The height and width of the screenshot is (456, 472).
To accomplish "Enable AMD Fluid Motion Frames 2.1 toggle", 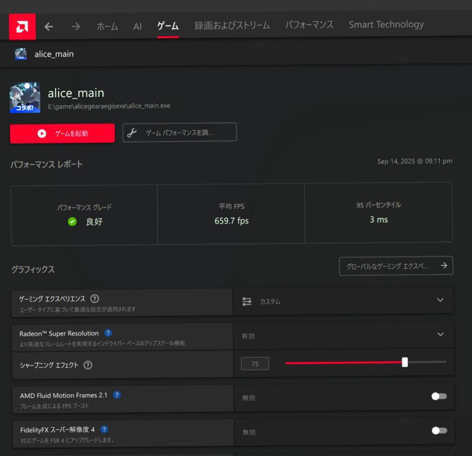I will pos(439,396).
